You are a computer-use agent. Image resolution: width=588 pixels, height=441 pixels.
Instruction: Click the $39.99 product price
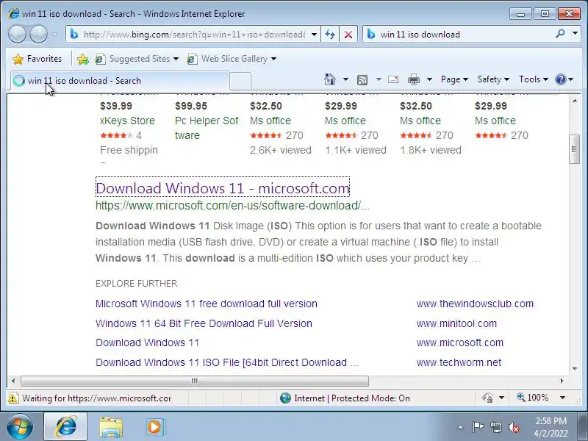[x=116, y=106]
